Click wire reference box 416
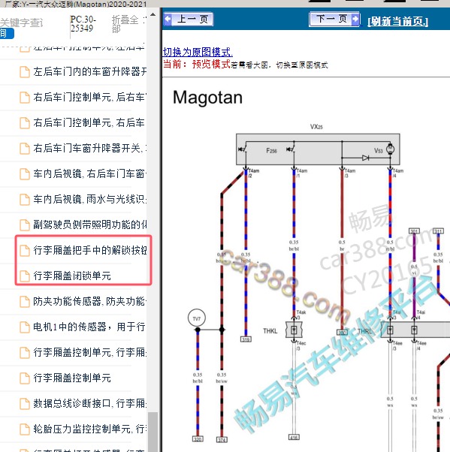Viewport: 450px width, 452px height. click(x=294, y=437)
